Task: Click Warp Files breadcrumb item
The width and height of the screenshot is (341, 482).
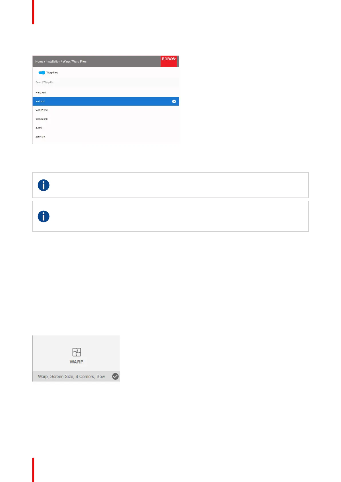Action: click(79, 62)
